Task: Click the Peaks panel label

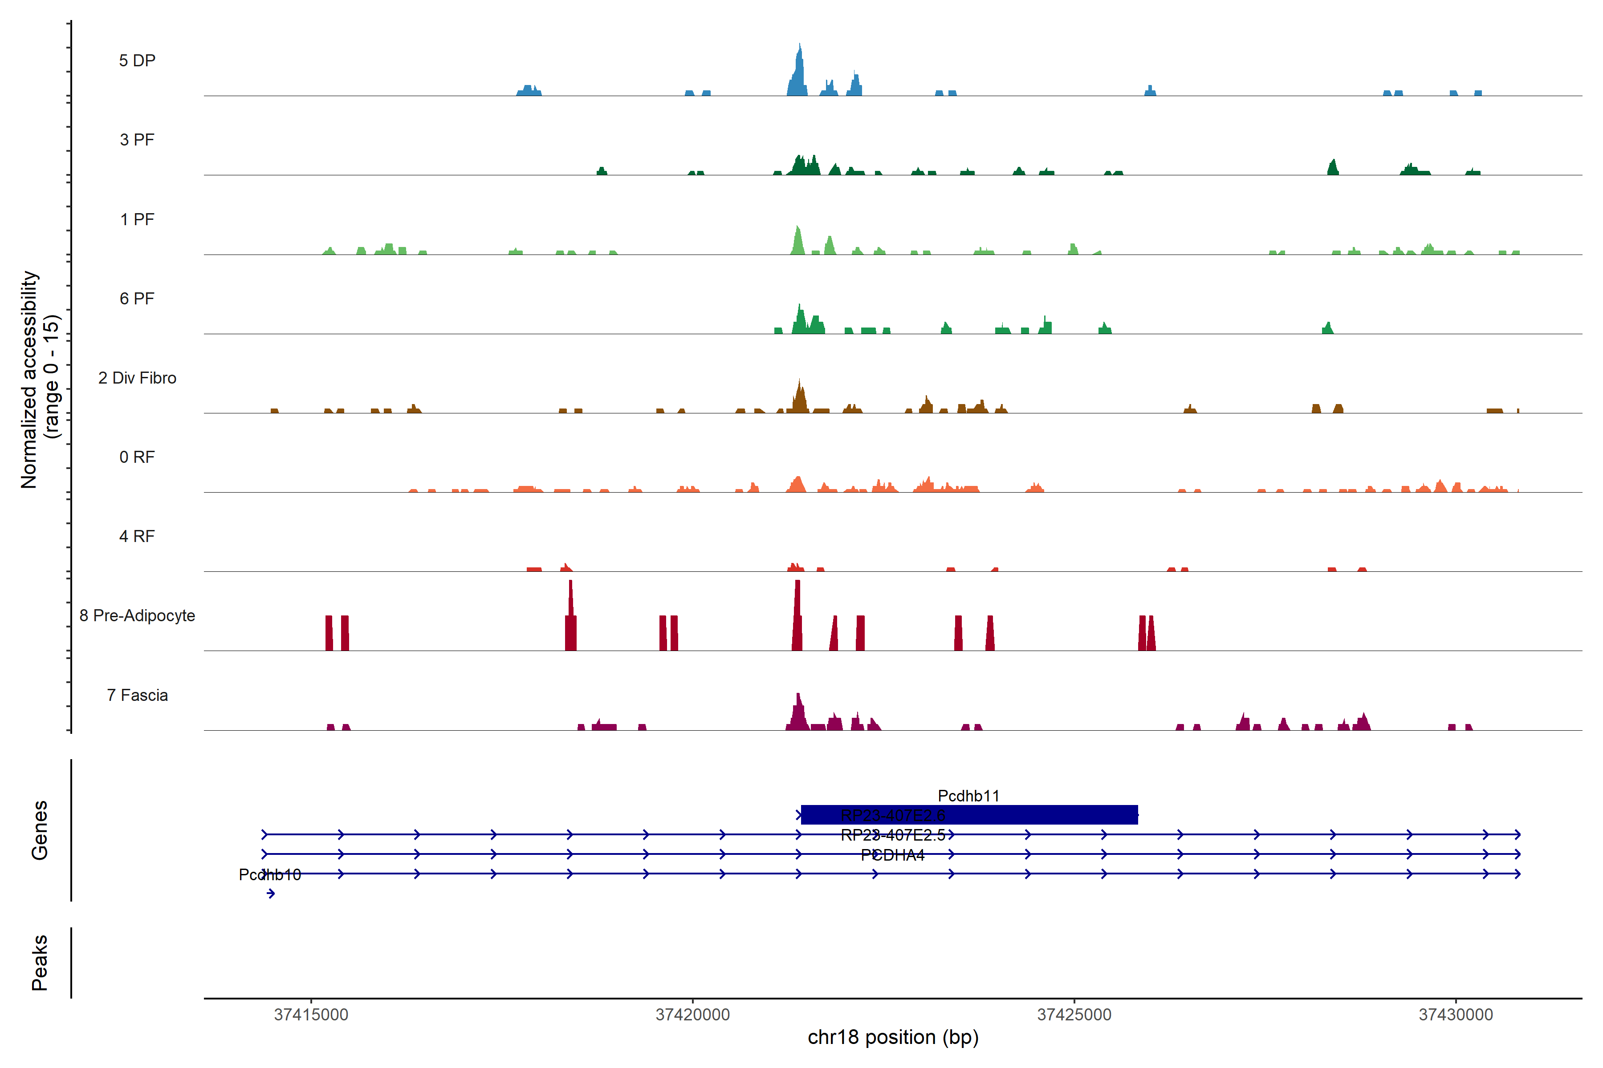Action: point(40,963)
